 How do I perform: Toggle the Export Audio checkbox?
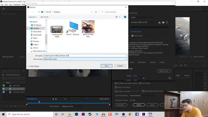(132, 36)
